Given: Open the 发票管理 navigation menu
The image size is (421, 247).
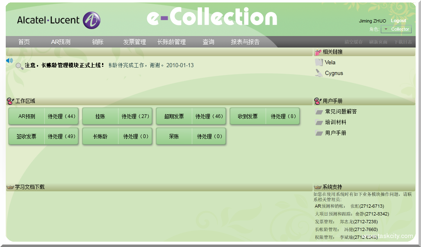Looking at the screenshot, I should 134,42.
